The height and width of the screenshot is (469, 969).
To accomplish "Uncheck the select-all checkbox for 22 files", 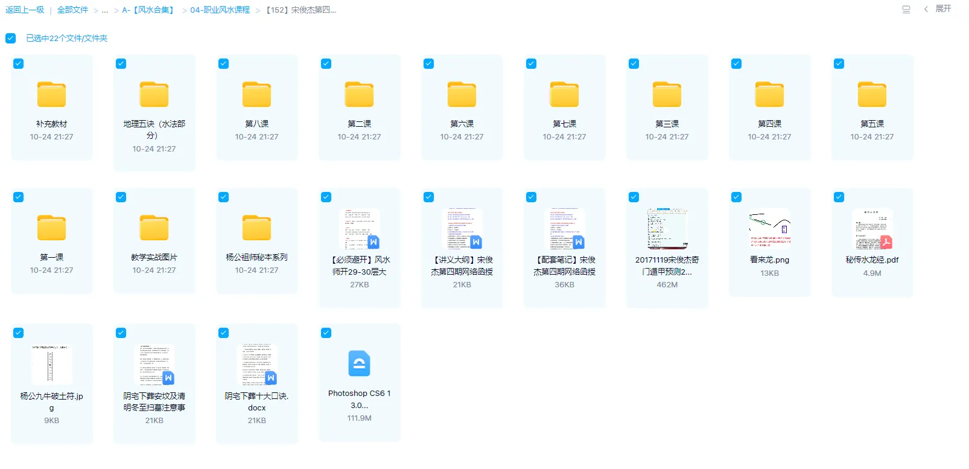I will pos(11,38).
